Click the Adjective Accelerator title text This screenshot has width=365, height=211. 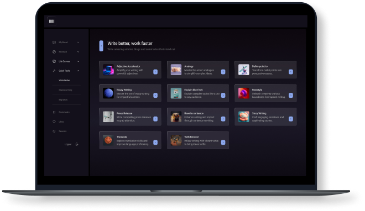click(x=128, y=66)
